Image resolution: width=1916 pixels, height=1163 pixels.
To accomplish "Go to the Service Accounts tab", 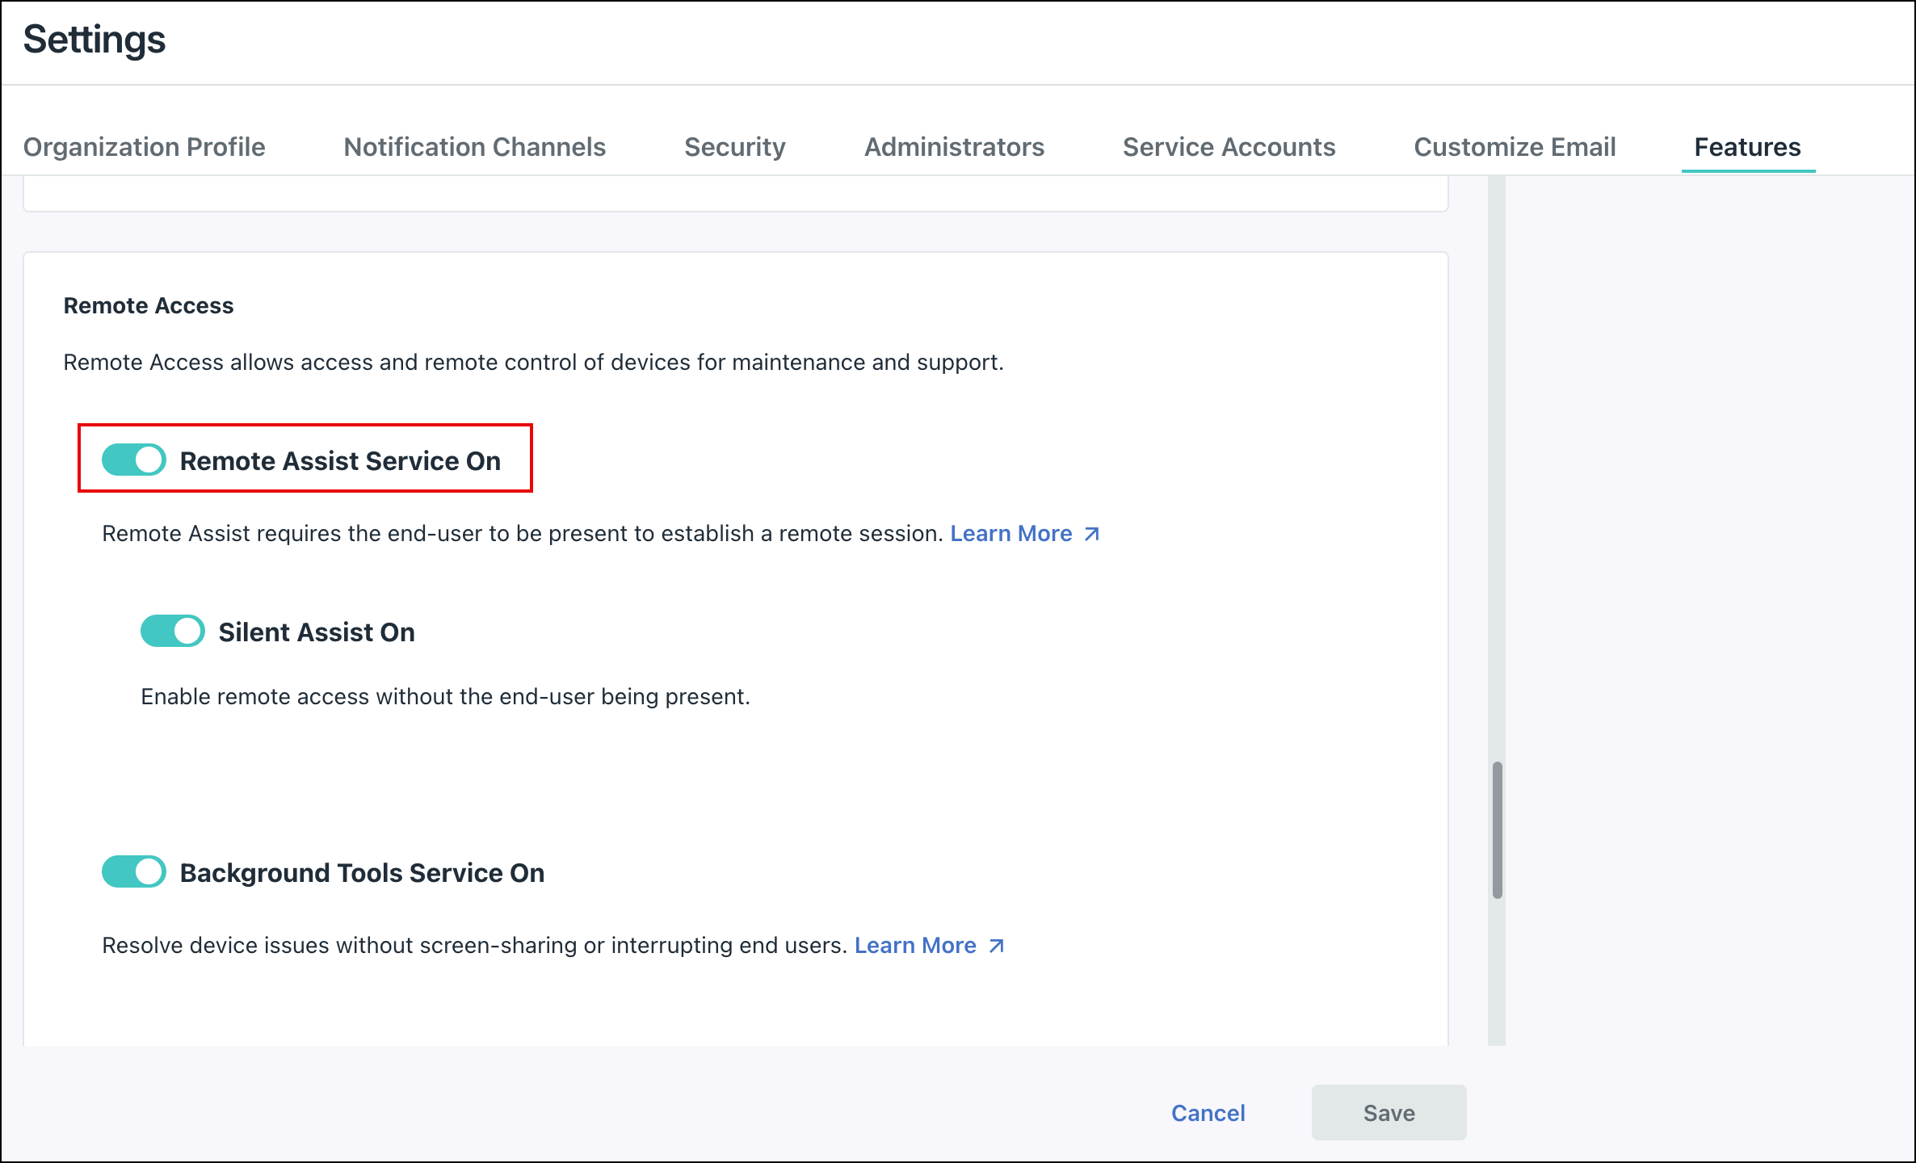I will tap(1228, 147).
